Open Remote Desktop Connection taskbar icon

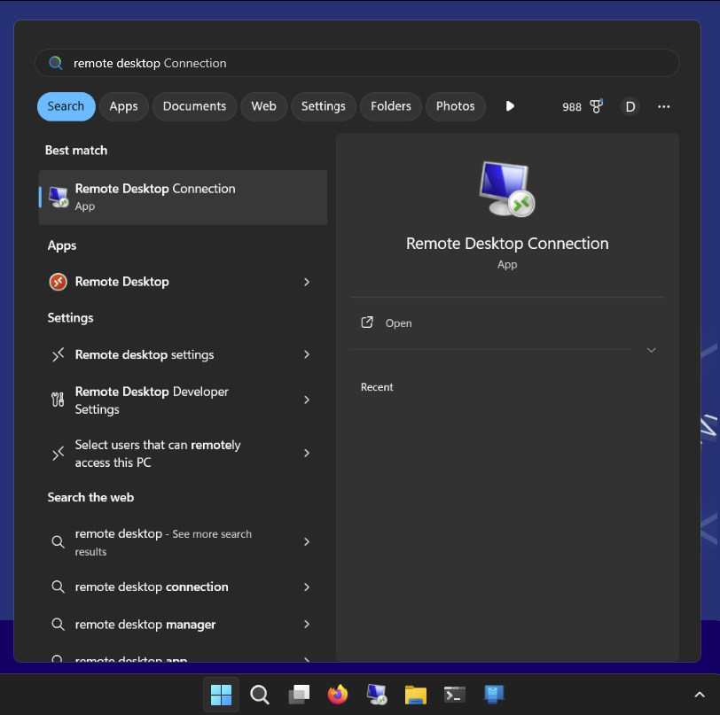click(377, 695)
